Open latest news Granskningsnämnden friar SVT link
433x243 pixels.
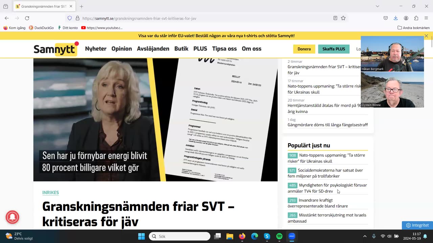pos(324,70)
